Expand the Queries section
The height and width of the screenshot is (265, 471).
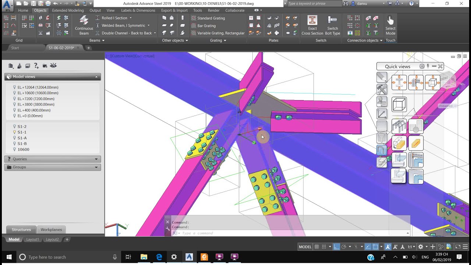tap(52, 159)
